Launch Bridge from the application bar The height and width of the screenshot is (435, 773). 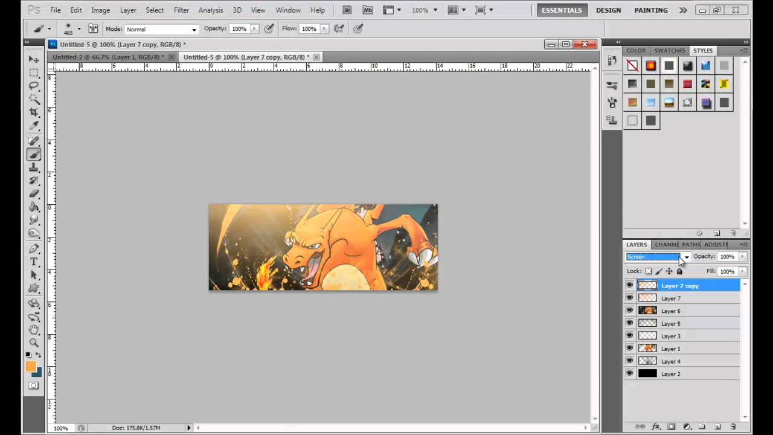click(347, 10)
